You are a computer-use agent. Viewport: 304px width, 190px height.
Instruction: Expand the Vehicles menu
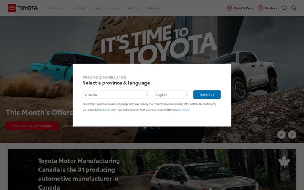[x=58, y=8]
